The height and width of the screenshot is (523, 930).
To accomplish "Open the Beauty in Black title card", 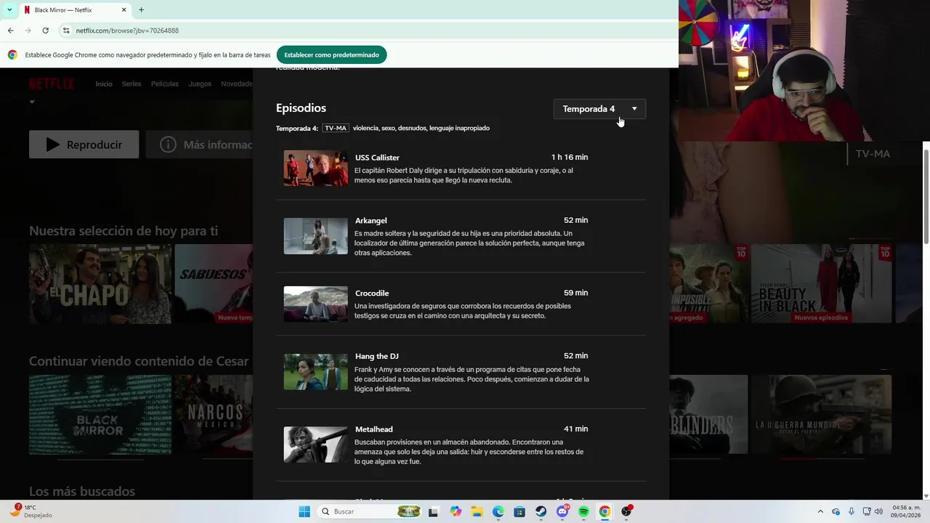I will [821, 284].
